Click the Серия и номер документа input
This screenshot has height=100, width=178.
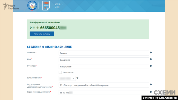click(x=104, y=93)
